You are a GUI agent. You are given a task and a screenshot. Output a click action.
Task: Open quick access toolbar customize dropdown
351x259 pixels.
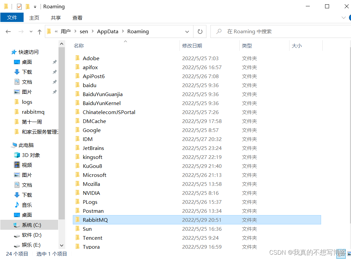pyautogui.click(x=35, y=7)
